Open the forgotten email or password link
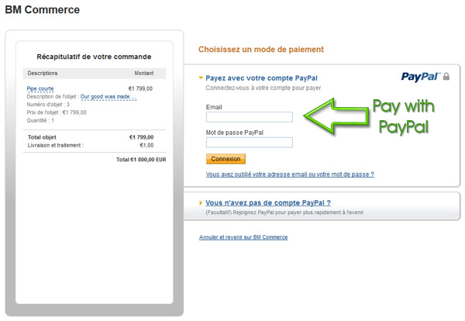Image resolution: width=465 pixels, height=321 pixels. click(290, 174)
